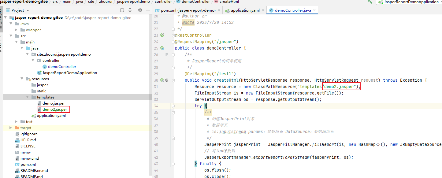
Task: Close the demoController.java tab
Action: coord(314,10)
